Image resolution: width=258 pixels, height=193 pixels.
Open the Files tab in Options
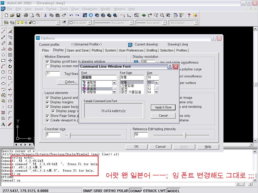[45, 50]
